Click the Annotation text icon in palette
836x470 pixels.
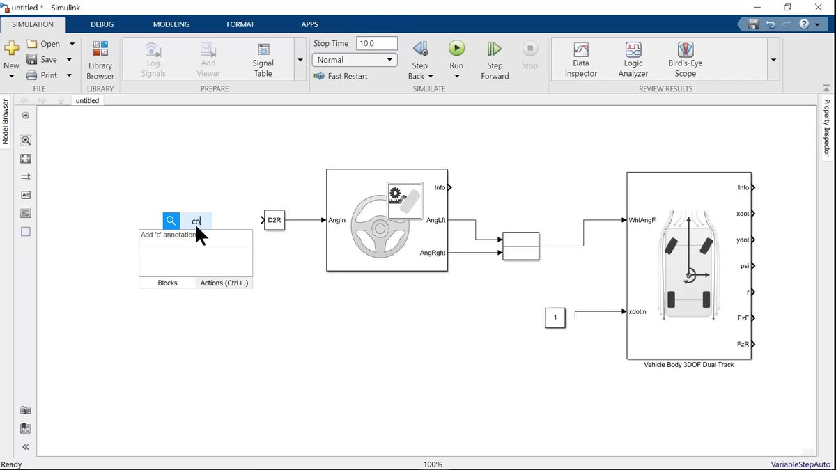click(26, 195)
